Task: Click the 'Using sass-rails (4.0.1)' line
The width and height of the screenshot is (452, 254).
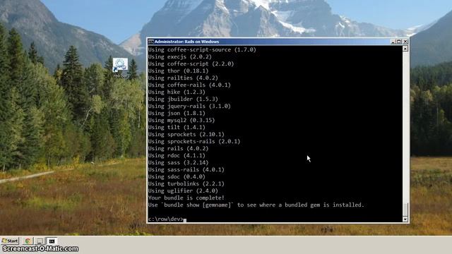Action: [x=186, y=169]
